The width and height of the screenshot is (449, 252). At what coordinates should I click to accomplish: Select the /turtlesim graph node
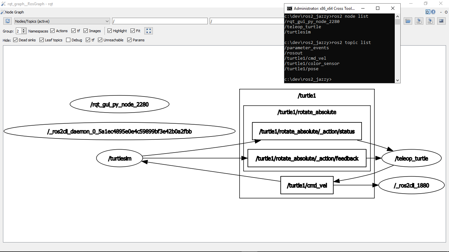(x=120, y=158)
